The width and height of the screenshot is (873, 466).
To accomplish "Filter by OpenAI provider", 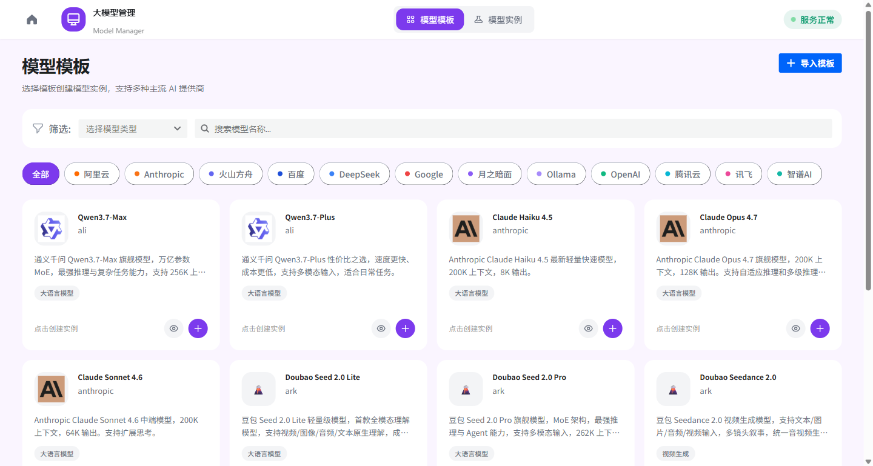I will [x=620, y=174].
